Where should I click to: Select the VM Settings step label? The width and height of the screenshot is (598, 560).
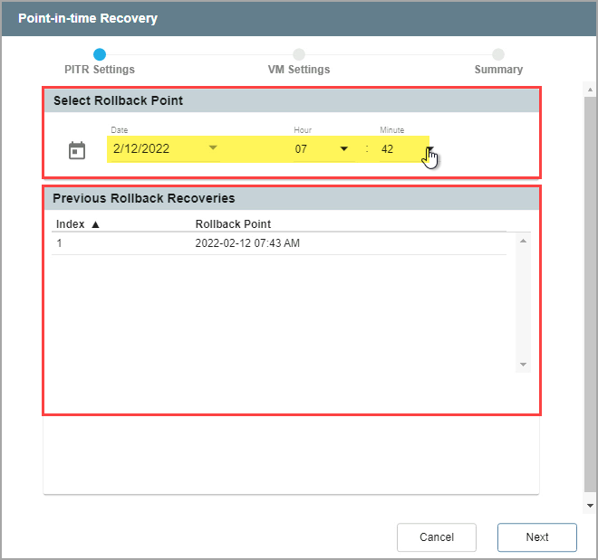(299, 70)
